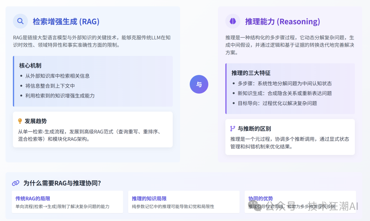
Task: Select the 检索增强生成 (RAG) heading
Action: tap(66, 22)
